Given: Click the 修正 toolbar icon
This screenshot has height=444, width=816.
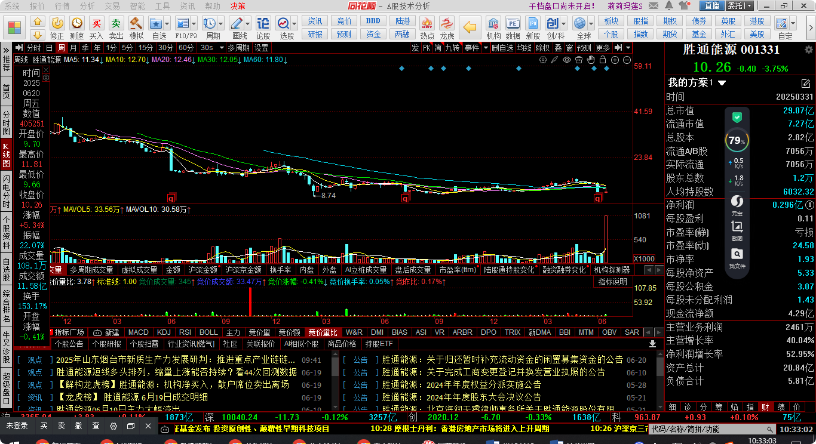Looking at the screenshot, I should pos(57,23).
